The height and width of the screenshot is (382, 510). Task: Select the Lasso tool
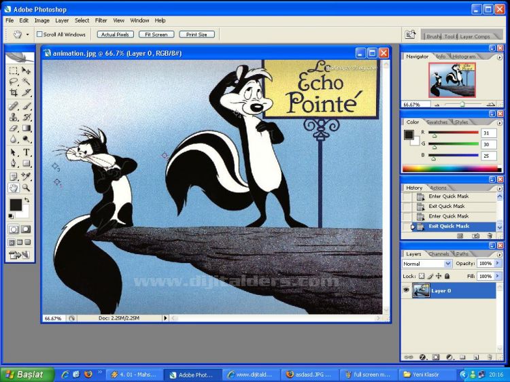(14, 82)
